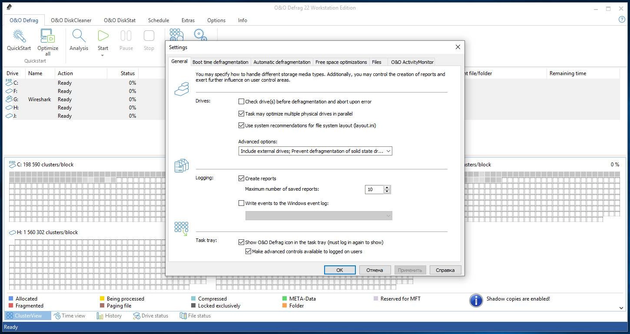Screen dimensions: 630x334
Task: Select the Wireshark drive G: icon
Action: point(9,99)
